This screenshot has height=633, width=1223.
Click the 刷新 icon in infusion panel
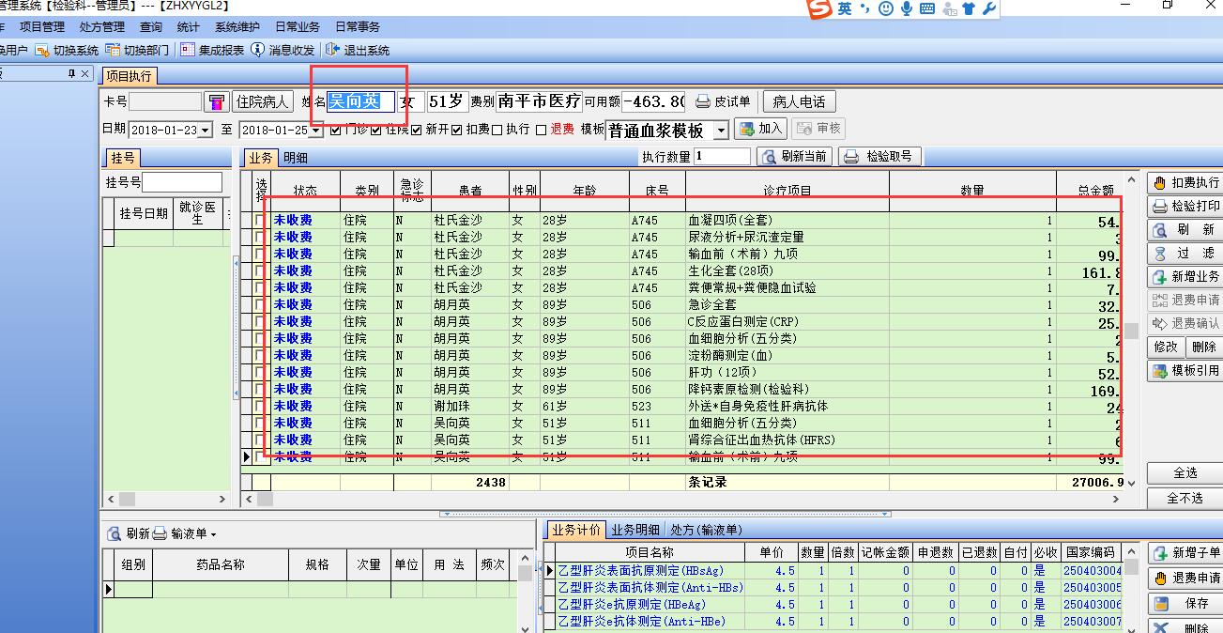115,533
